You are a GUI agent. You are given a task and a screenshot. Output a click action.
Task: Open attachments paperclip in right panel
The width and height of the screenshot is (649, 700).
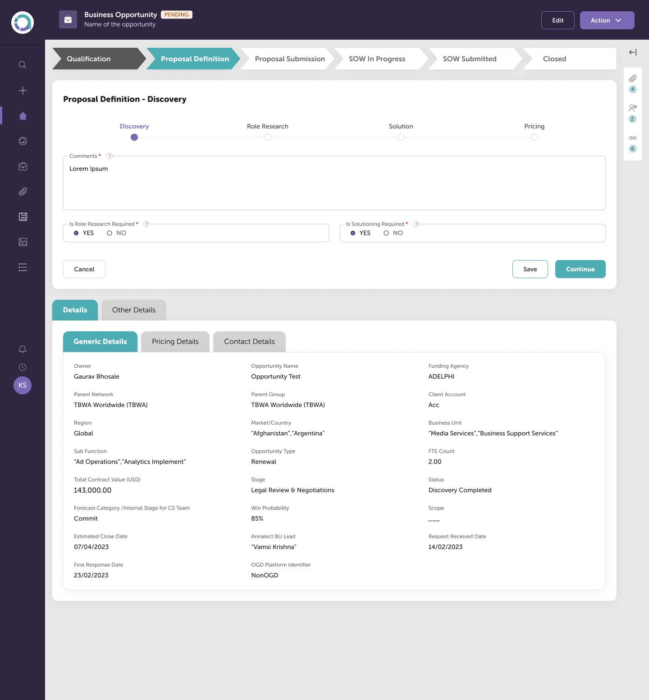[632, 78]
